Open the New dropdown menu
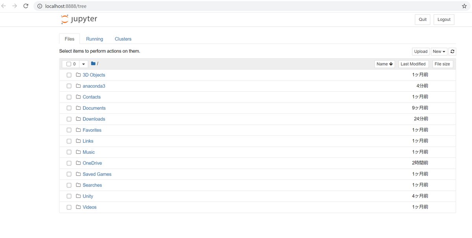 point(439,52)
